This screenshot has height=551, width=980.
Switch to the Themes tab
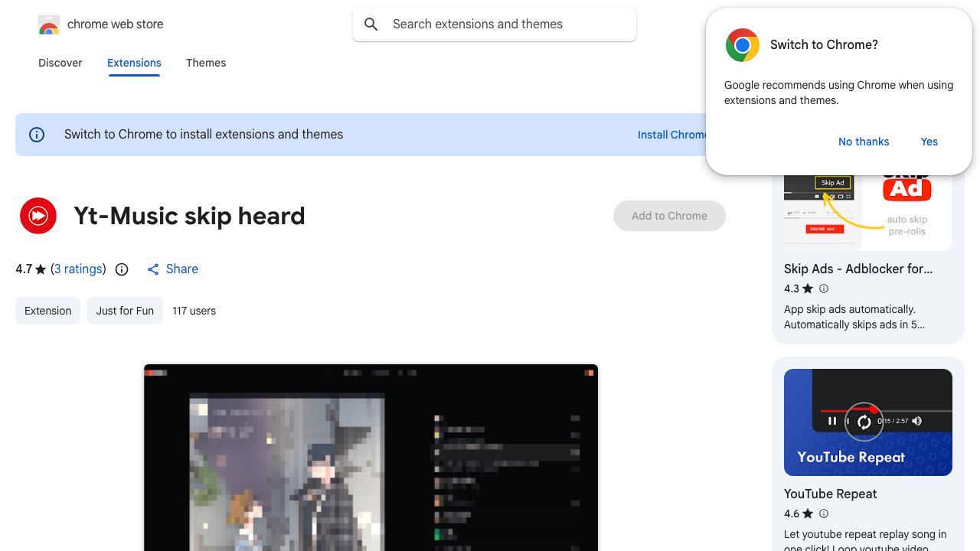coord(206,63)
